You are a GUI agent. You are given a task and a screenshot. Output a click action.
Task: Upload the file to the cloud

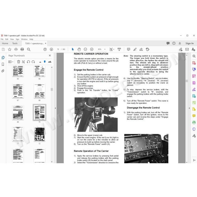[x=16, y=49]
